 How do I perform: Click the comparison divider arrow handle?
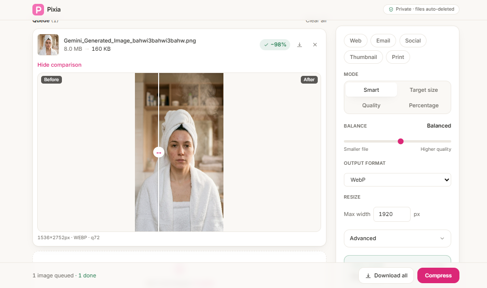[x=159, y=152]
